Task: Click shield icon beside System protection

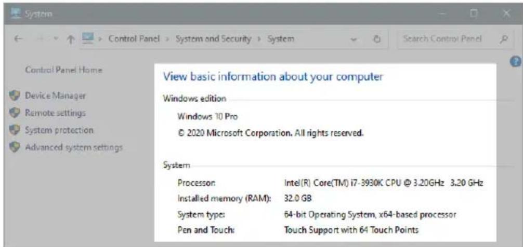Action: (x=15, y=130)
